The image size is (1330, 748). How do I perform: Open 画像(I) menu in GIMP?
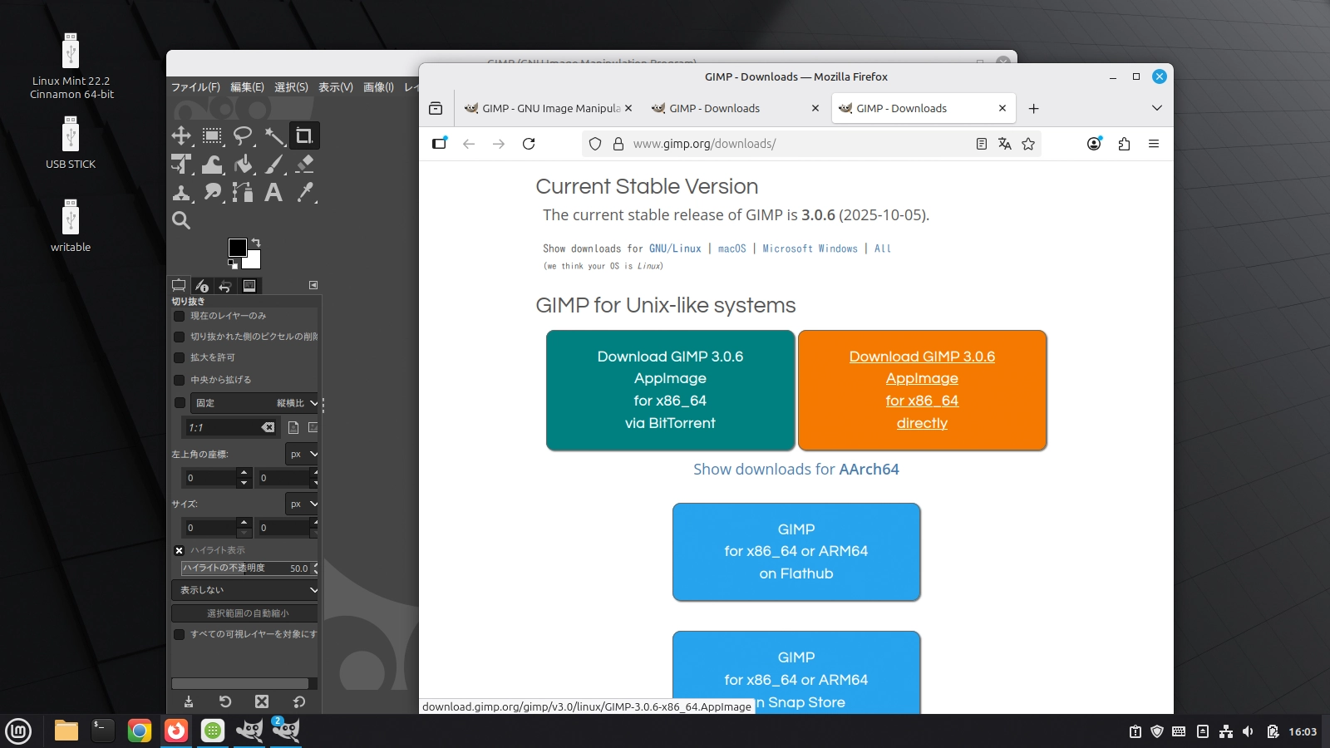[x=378, y=87]
